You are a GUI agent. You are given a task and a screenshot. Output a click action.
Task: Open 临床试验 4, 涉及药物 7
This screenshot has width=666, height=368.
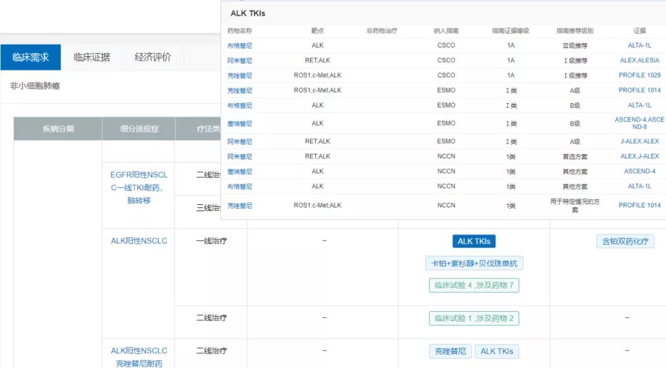[x=473, y=285]
